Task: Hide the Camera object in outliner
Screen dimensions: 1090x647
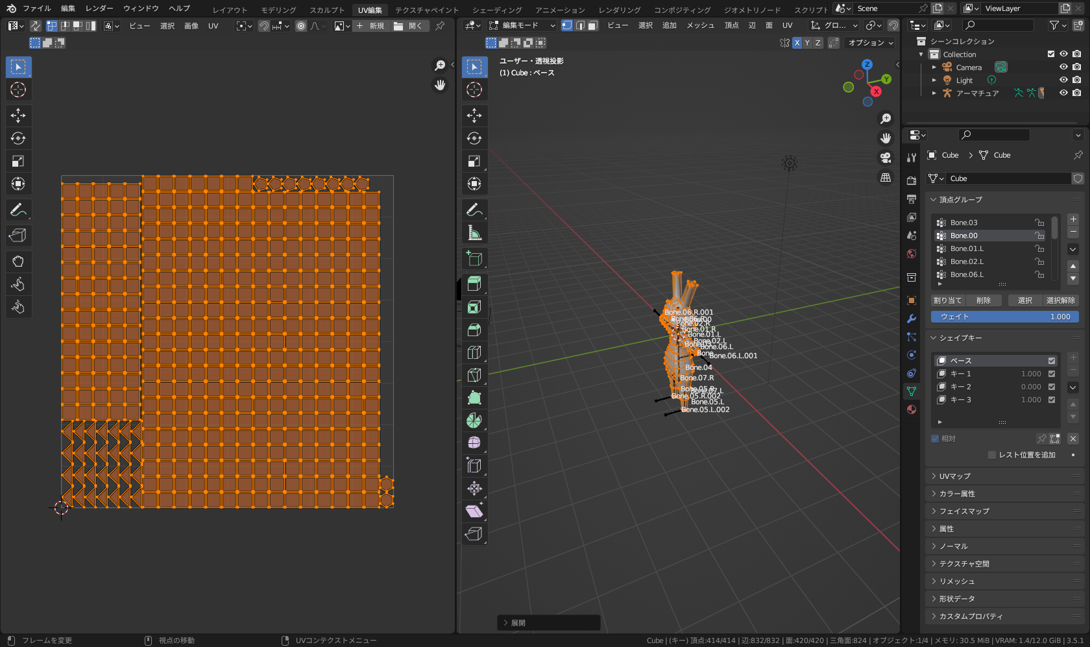Action: pos(1063,67)
